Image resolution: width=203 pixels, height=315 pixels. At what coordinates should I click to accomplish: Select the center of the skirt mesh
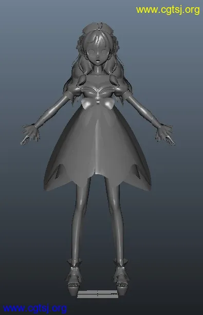tap(98, 146)
